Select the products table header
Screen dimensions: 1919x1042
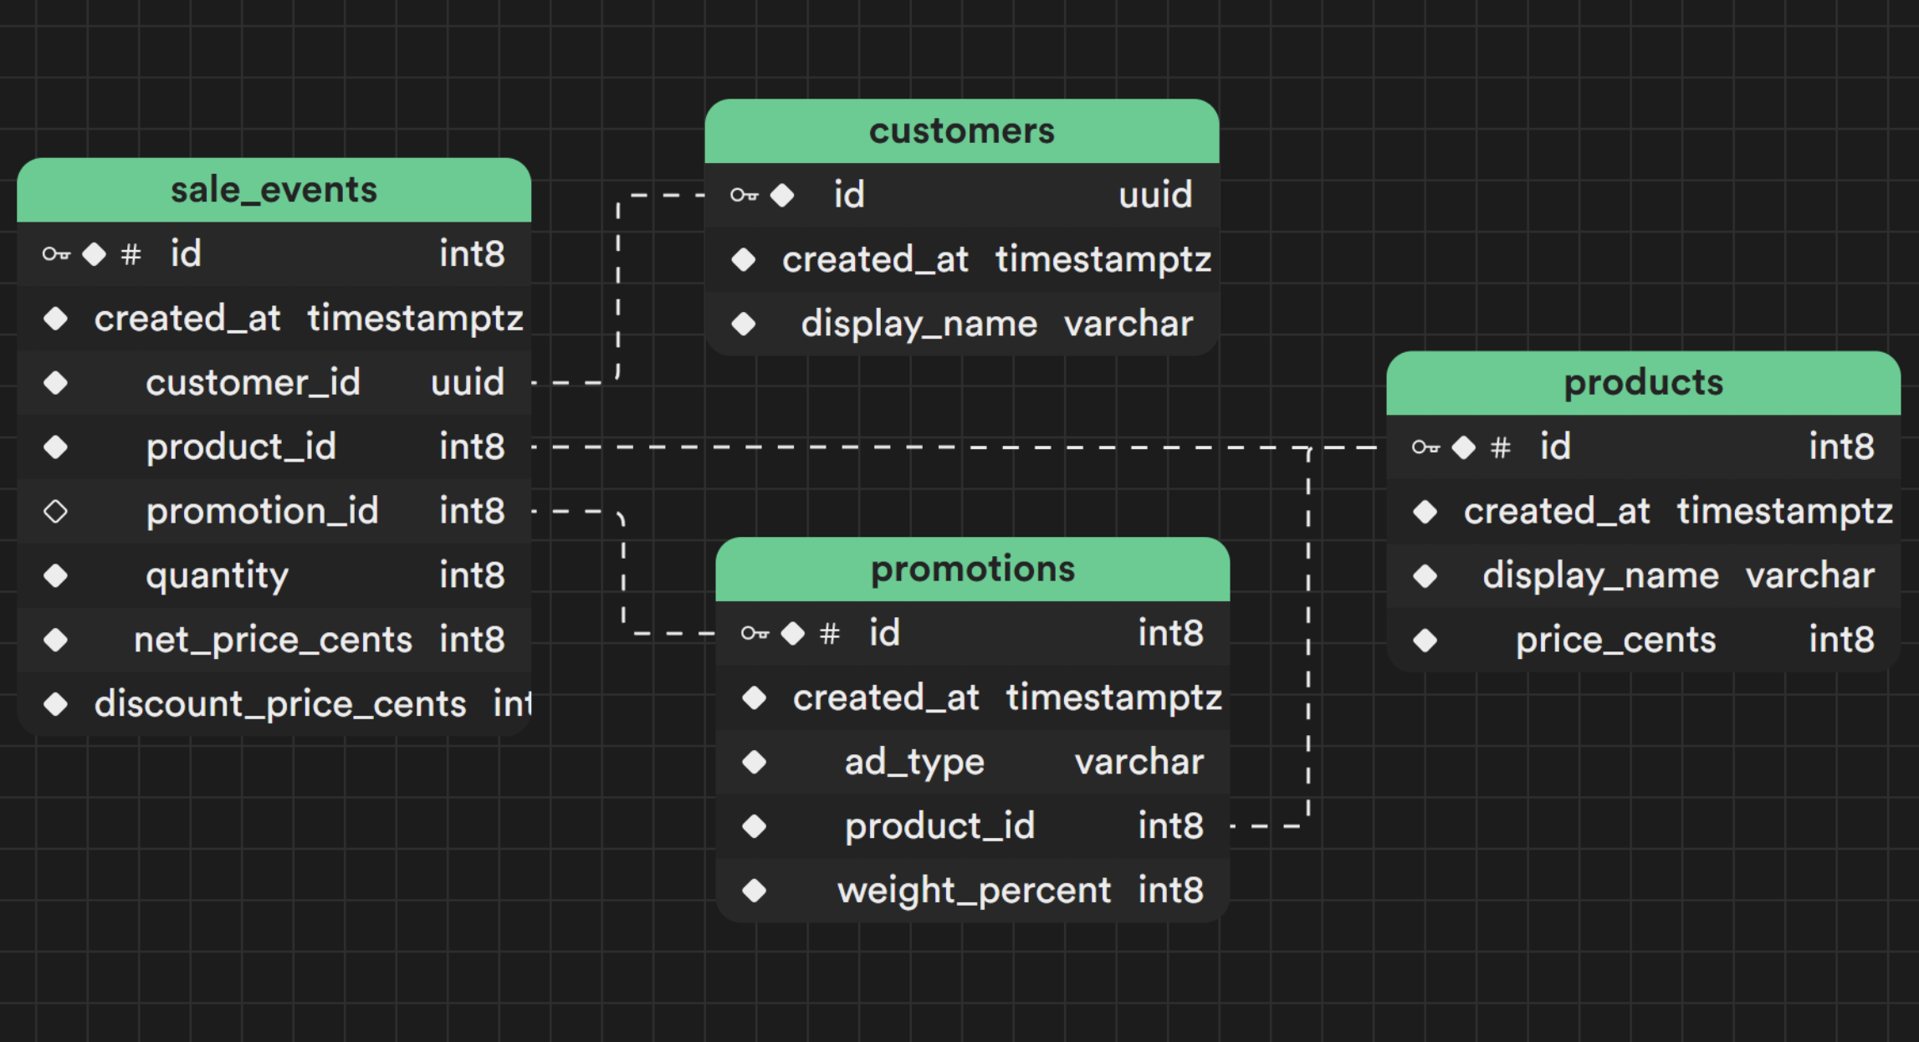coord(1643,383)
